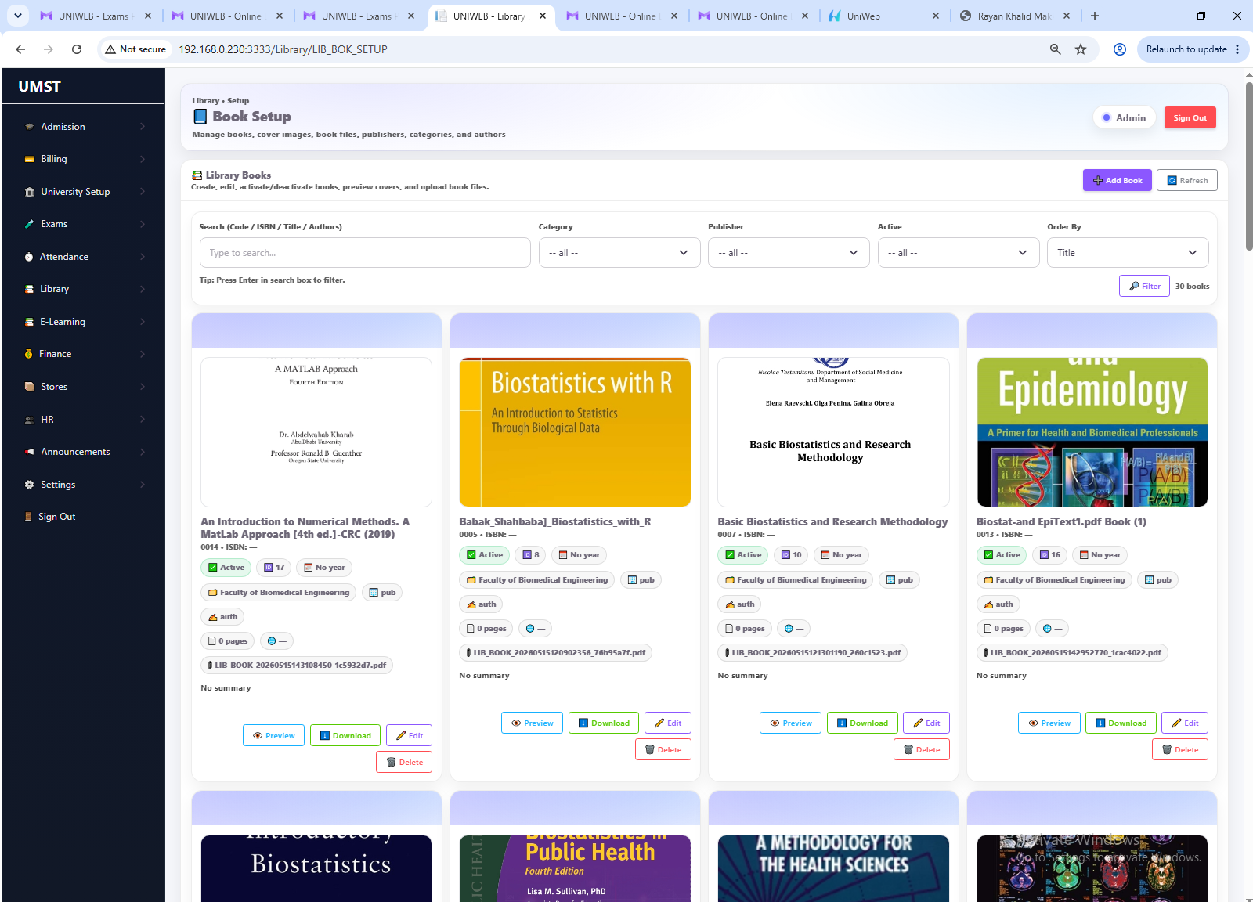
Task: Click the Announcements megaphone icon
Action: tap(30, 452)
